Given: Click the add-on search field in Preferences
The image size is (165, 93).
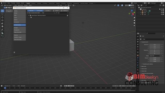Looking at the screenshot, I should 62,13.
